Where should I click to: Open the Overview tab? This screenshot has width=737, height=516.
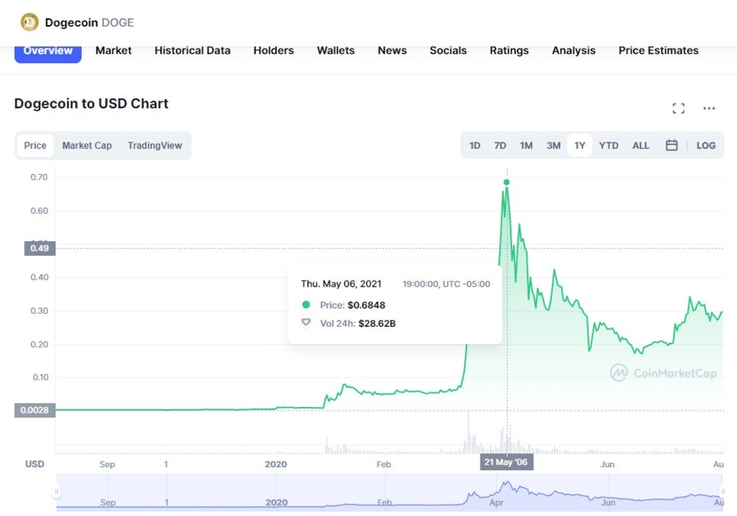point(48,51)
